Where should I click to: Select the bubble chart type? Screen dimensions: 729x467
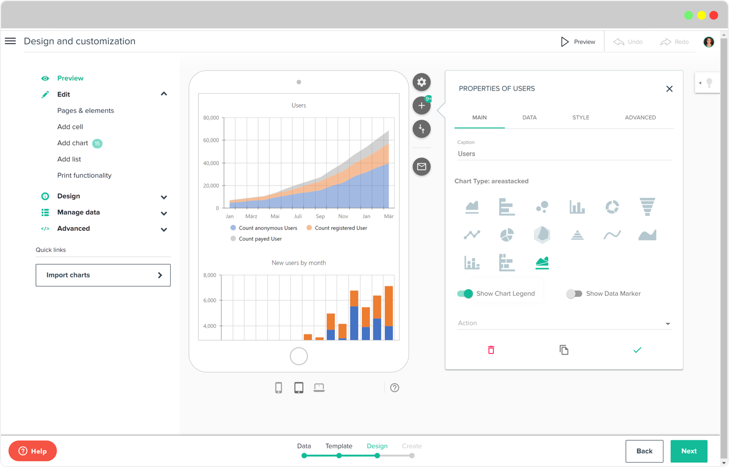click(542, 207)
